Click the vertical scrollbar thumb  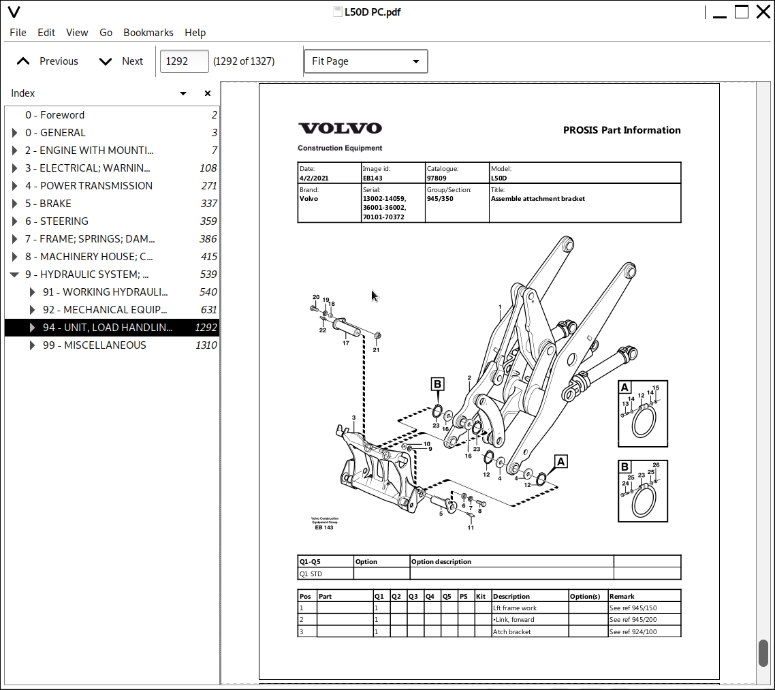pyautogui.click(x=763, y=653)
